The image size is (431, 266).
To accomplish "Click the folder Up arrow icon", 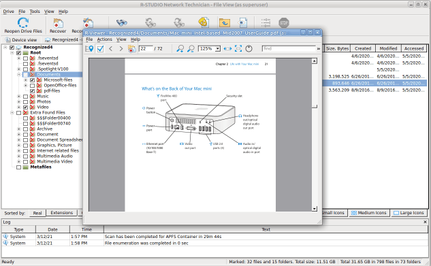I will pos(225,22).
